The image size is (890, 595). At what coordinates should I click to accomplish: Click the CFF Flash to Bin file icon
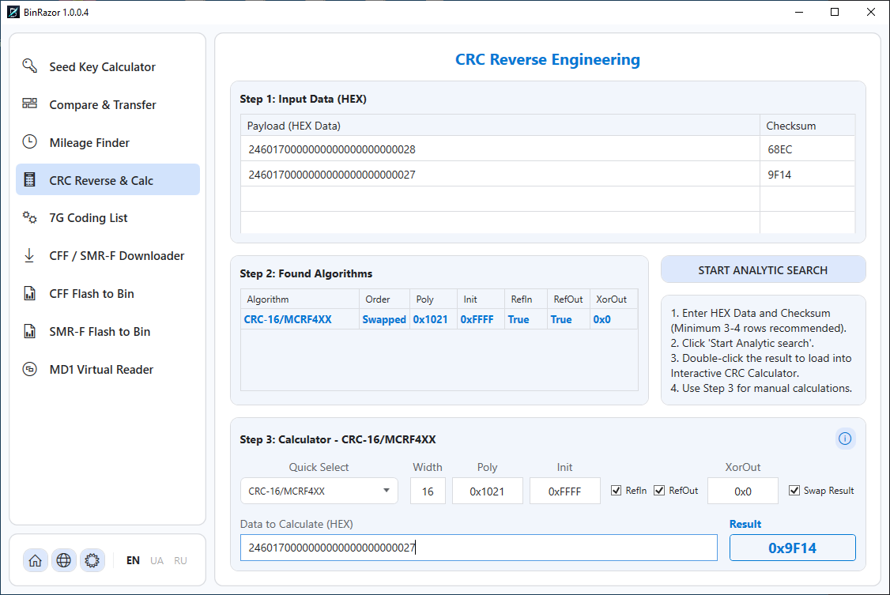tap(29, 293)
